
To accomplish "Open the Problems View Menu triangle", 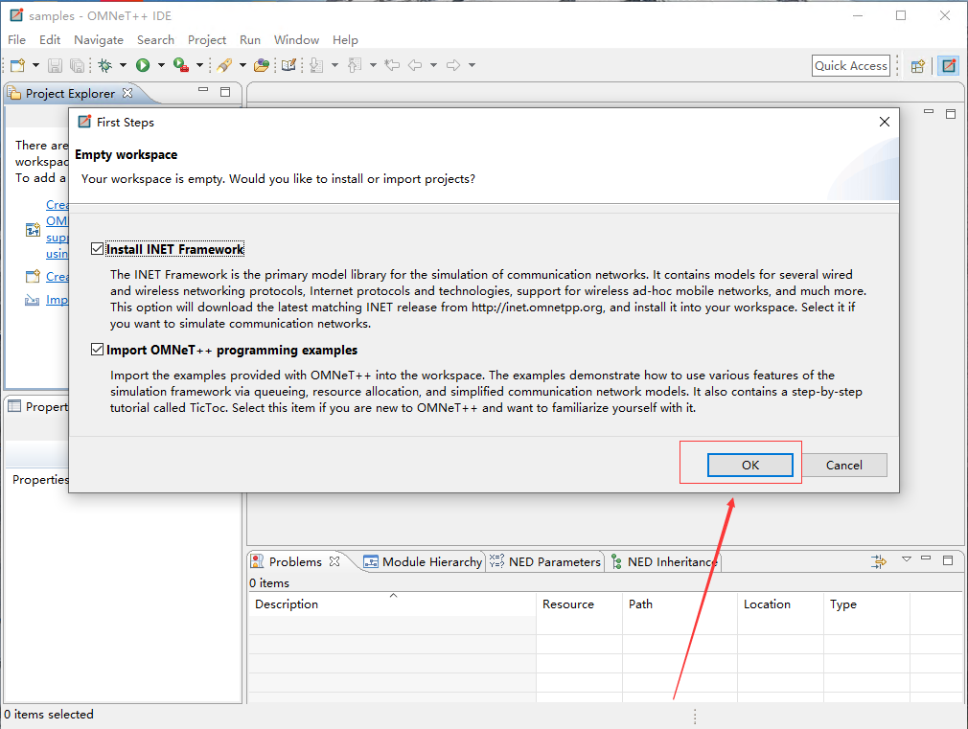I will pos(907,559).
